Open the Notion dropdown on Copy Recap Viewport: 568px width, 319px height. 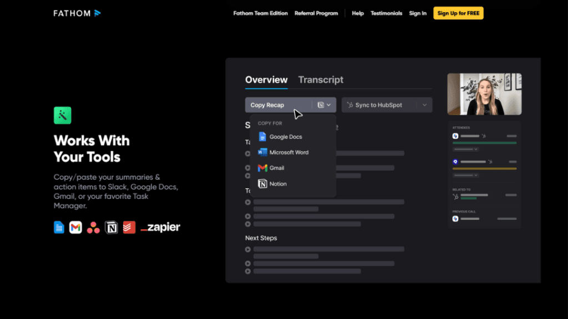pos(324,105)
